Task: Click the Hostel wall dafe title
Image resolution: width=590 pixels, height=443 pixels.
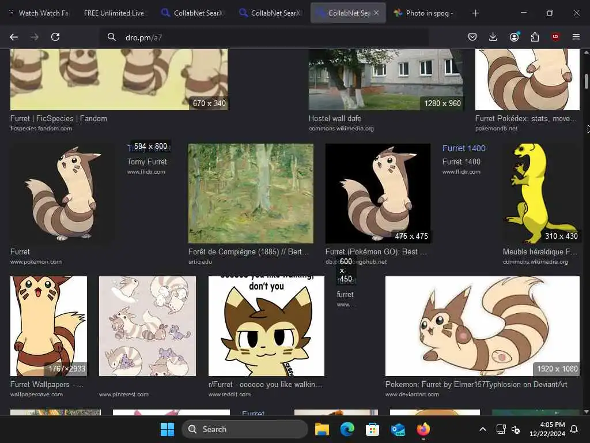Action: [x=335, y=119]
